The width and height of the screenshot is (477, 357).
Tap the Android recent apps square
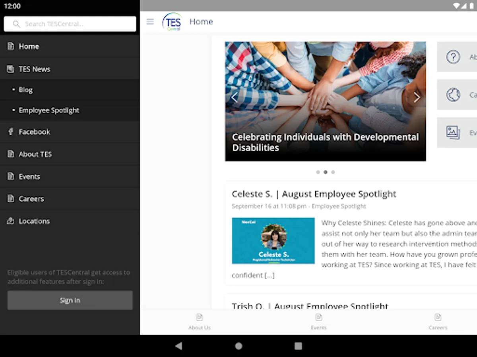(298, 346)
